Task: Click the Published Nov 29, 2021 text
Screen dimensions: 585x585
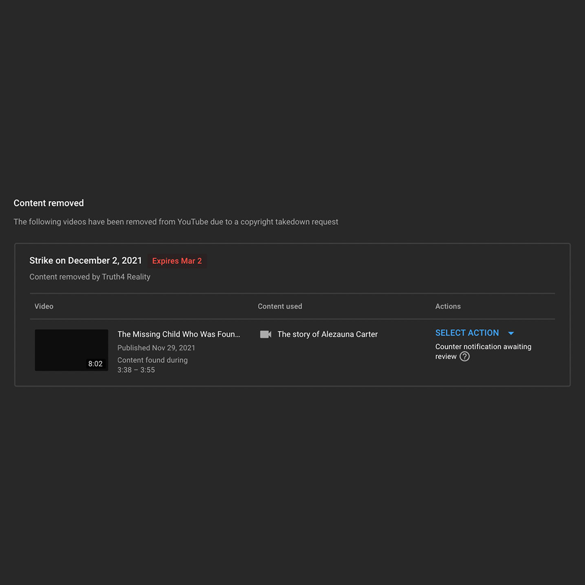Action: [156, 348]
